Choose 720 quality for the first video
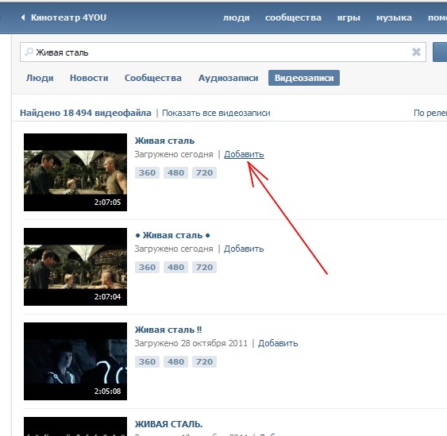Screen dimensions: 447x436 [204, 172]
